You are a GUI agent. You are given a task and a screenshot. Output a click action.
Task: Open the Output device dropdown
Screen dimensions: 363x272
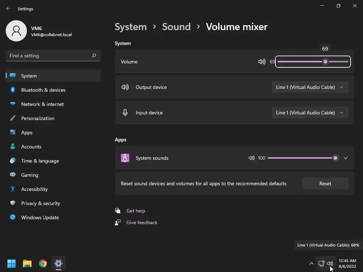(310, 87)
